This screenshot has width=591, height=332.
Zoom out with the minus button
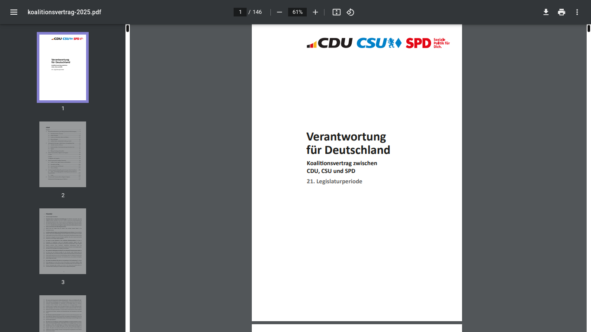click(279, 12)
